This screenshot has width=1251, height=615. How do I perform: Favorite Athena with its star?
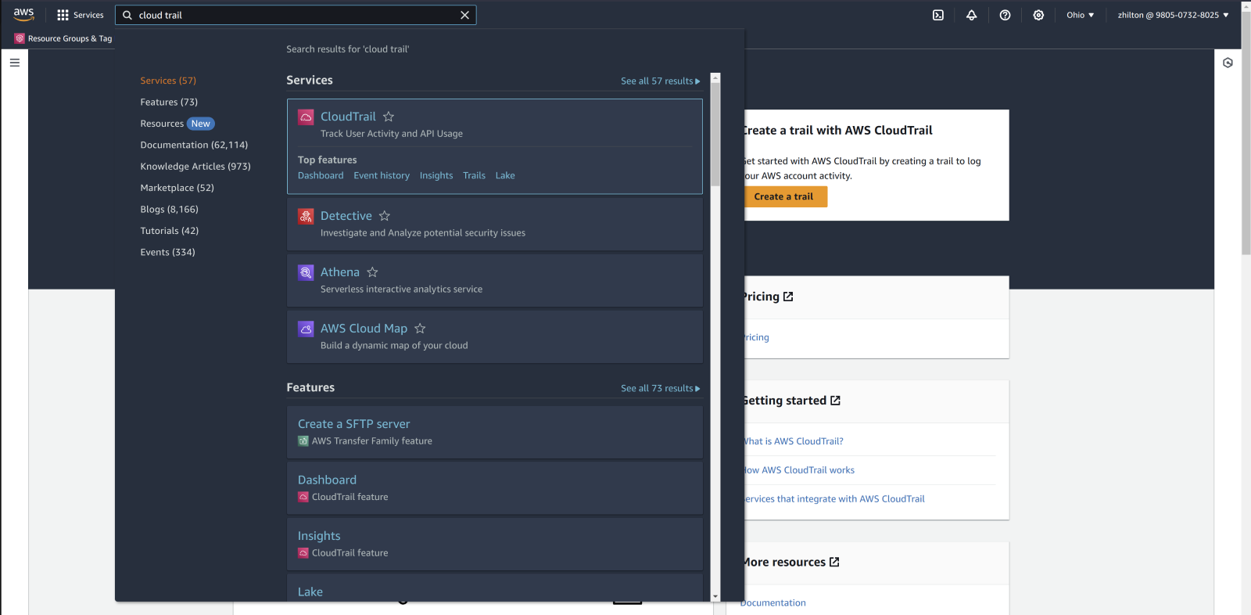click(372, 272)
